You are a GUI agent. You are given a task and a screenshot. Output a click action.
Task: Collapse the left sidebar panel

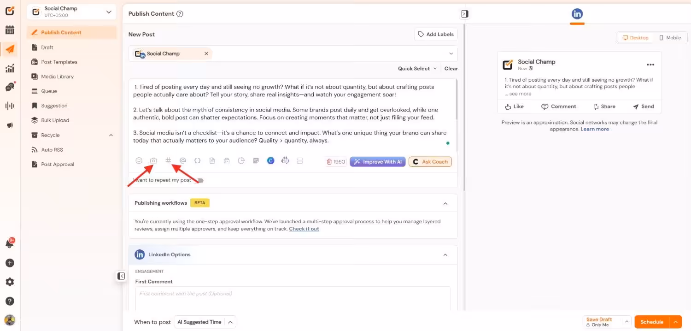(x=121, y=276)
